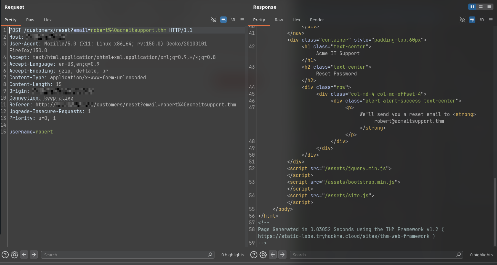Click the Response panel title
497x265 pixels.
pos(265,7)
